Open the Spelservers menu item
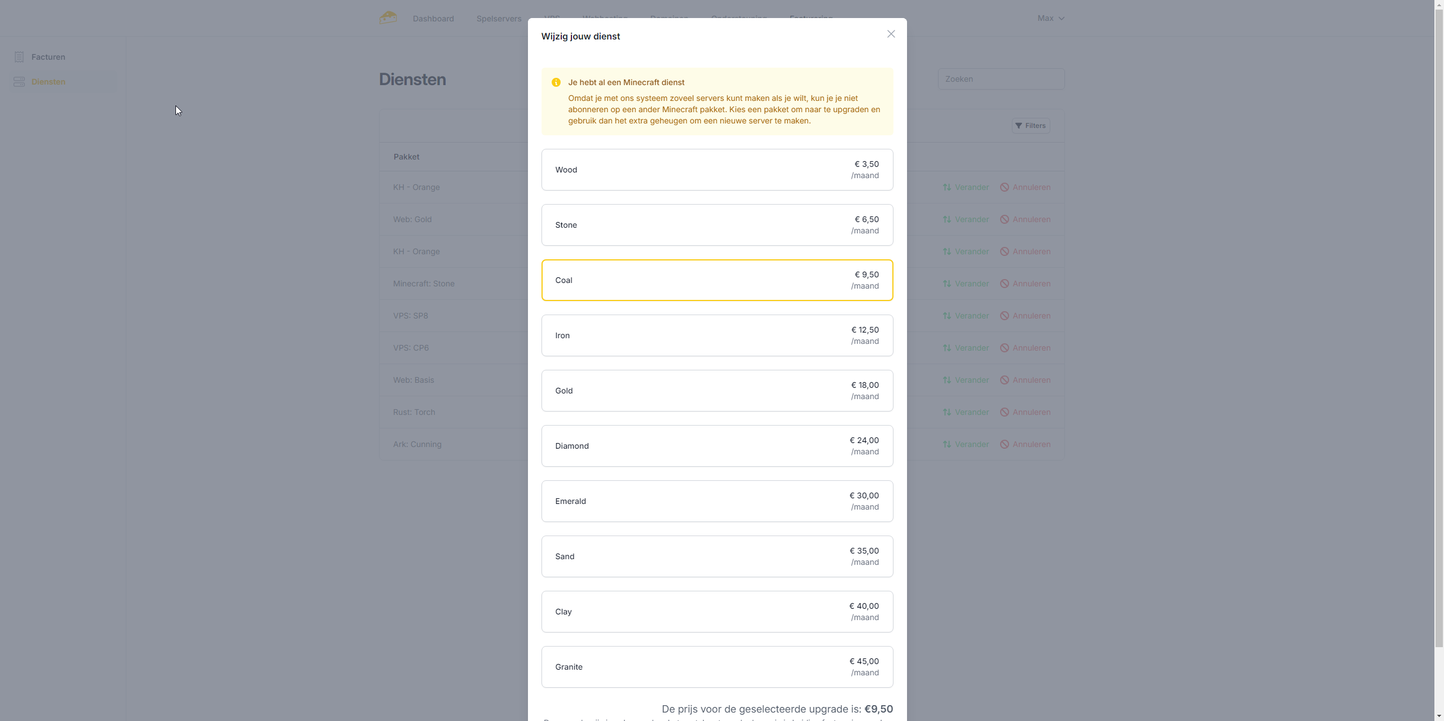This screenshot has height=721, width=1444. click(x=499, y=19)
